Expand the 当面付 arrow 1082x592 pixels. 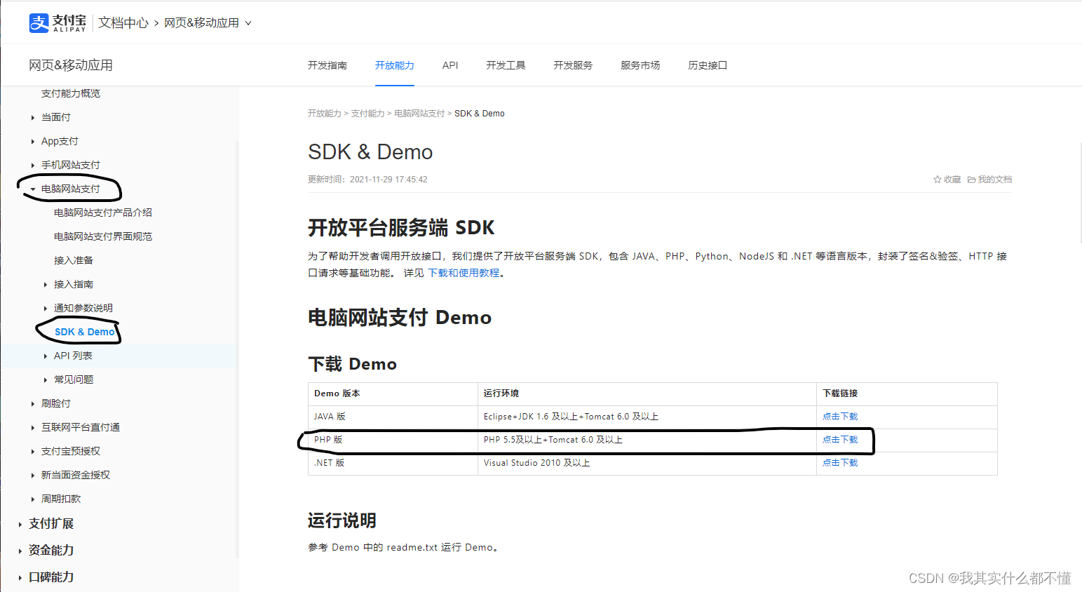[33, 118]
